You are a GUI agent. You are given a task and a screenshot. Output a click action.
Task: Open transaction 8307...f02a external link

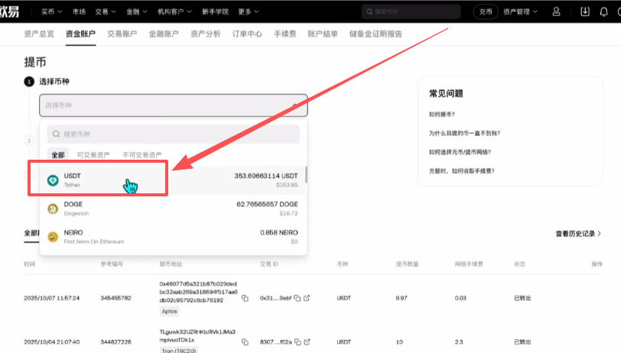307,342
